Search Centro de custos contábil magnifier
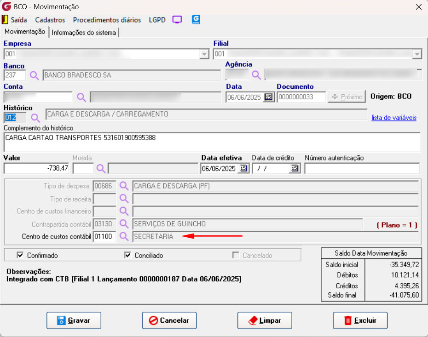The width and height of the screenshot is (428, 337). tap(124, 236)
